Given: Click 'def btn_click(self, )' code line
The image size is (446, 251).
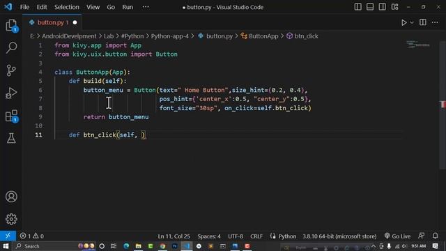Looking at the screenshot, I should 107,135.
